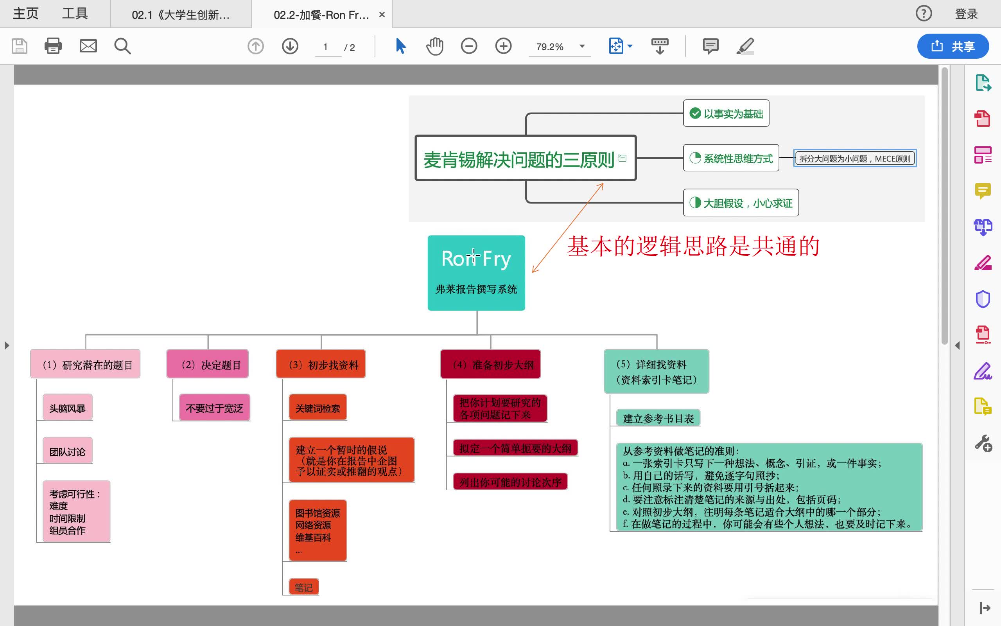This screenshot has width=1001, height=626.
Task: Open Fill & Sign tool in sidebar
Action: point(983,371)
